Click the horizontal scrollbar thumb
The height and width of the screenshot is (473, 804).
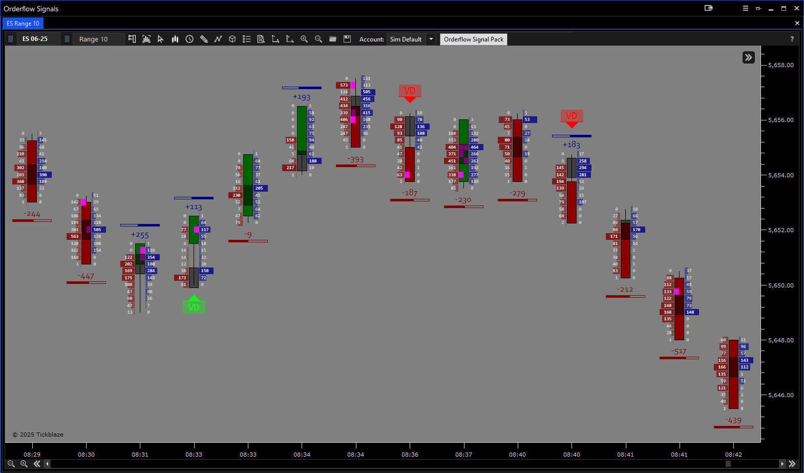click(728, 464)
